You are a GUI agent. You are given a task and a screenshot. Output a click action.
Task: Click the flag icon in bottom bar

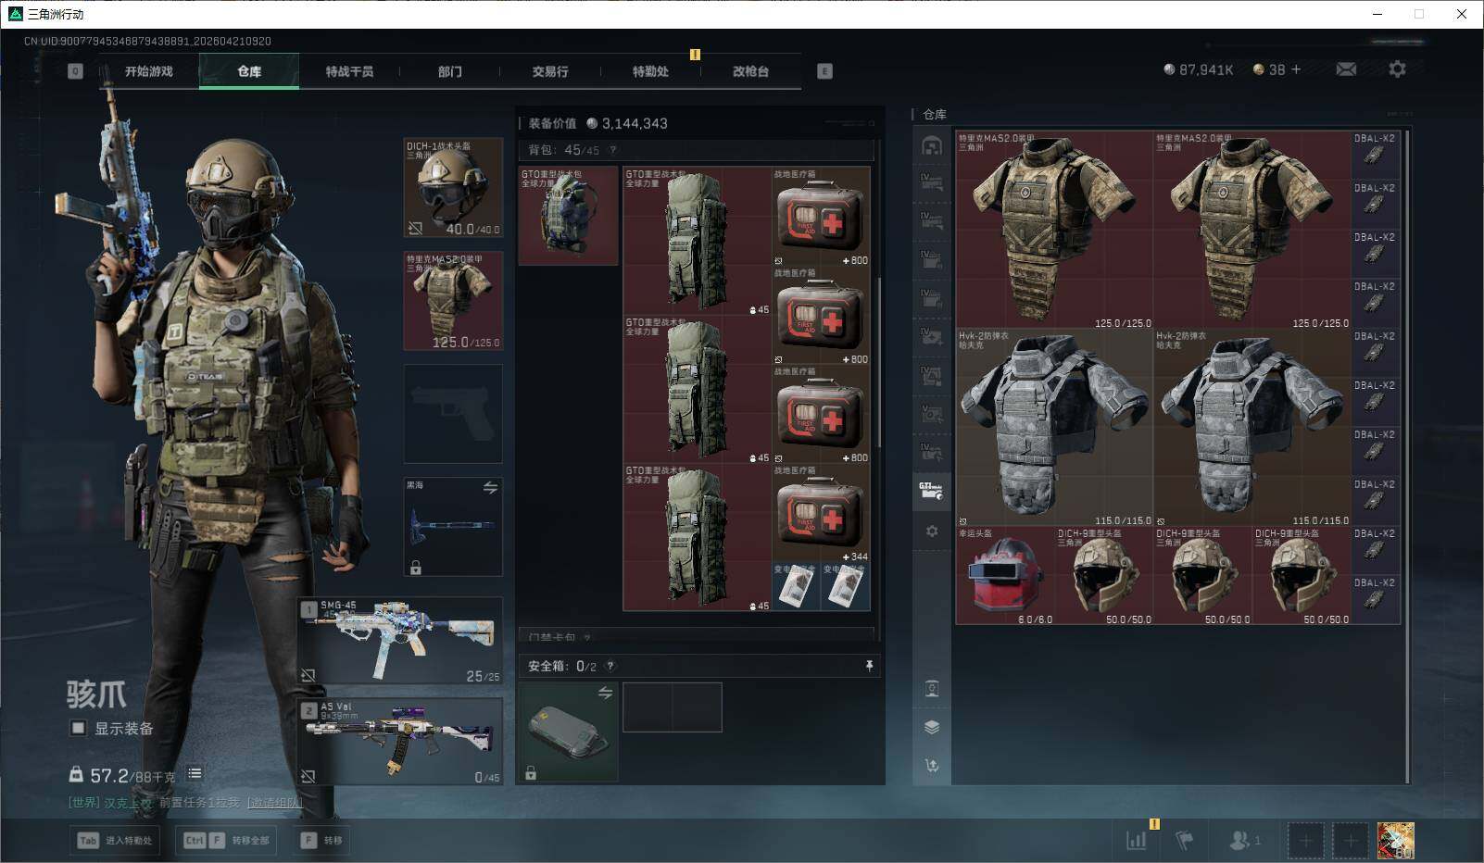(x=1184, y=840)
